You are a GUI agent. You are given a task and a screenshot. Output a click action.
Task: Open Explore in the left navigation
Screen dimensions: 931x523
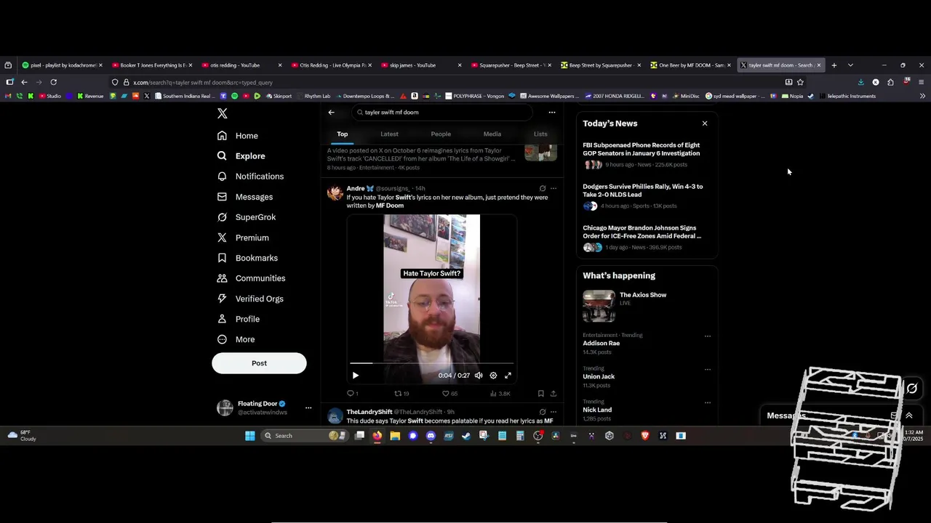tap(241, 156)
